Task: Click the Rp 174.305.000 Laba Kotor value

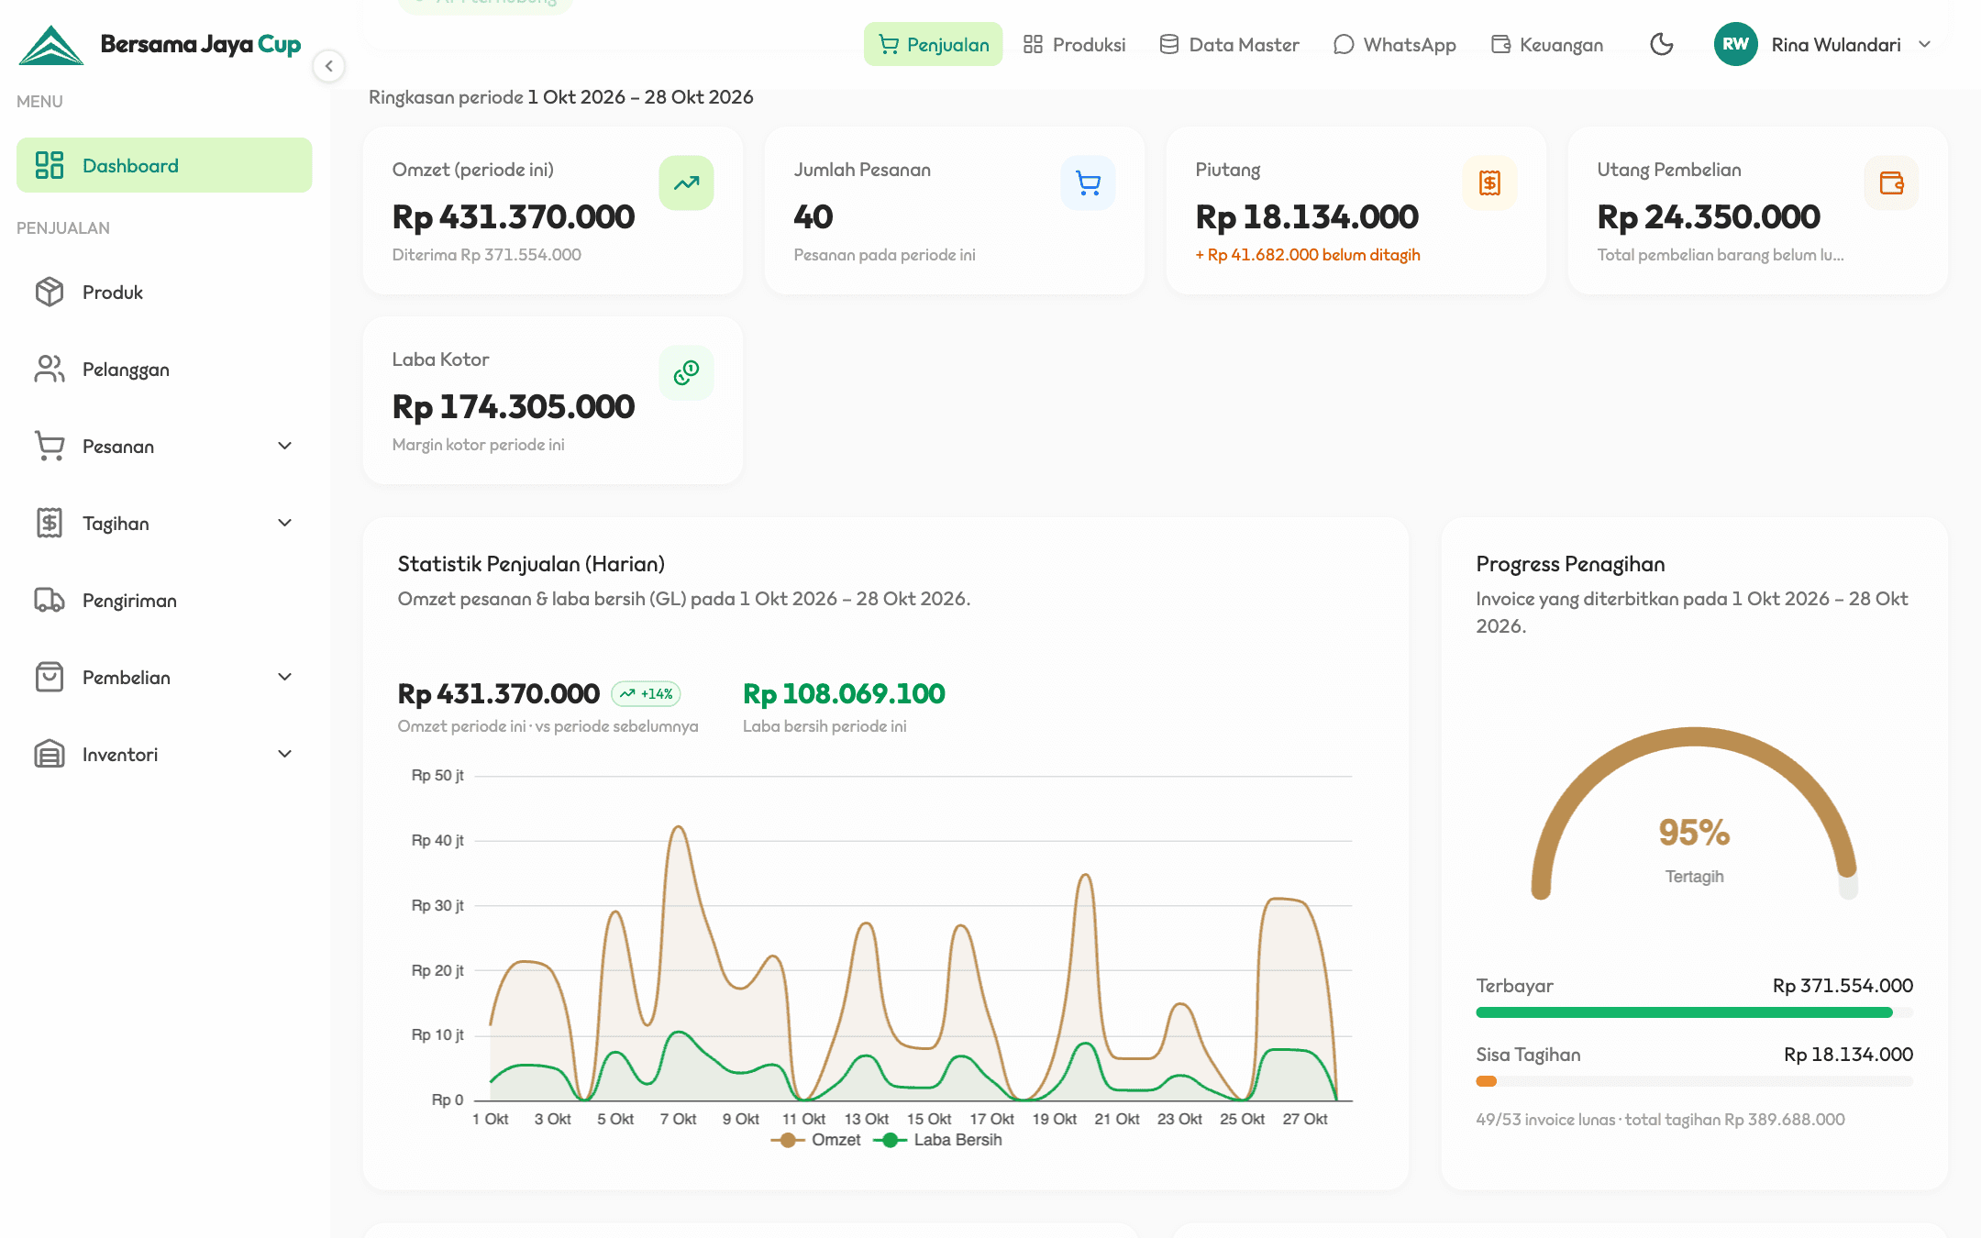Action: coord(514,407)
